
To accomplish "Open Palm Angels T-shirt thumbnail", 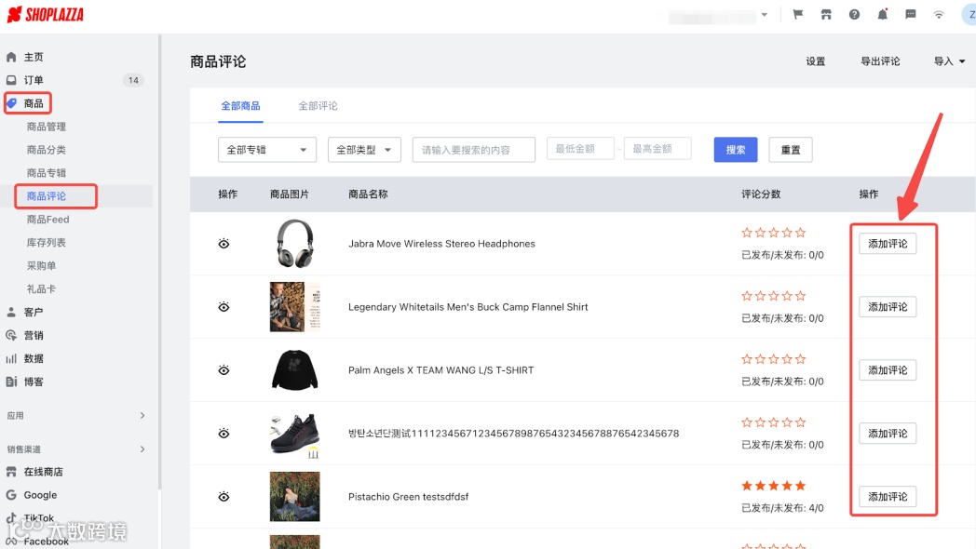I will [294, 370].
